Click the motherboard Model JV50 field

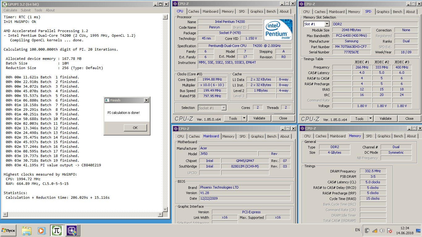228,154
